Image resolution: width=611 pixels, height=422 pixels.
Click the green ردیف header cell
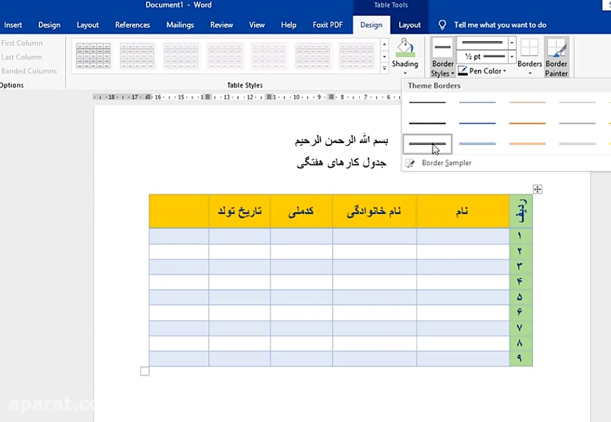pyautogui.click(x=521, y=211)
